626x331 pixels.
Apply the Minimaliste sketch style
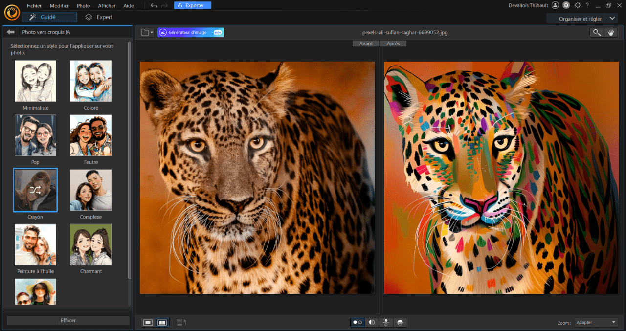[35, 81]
